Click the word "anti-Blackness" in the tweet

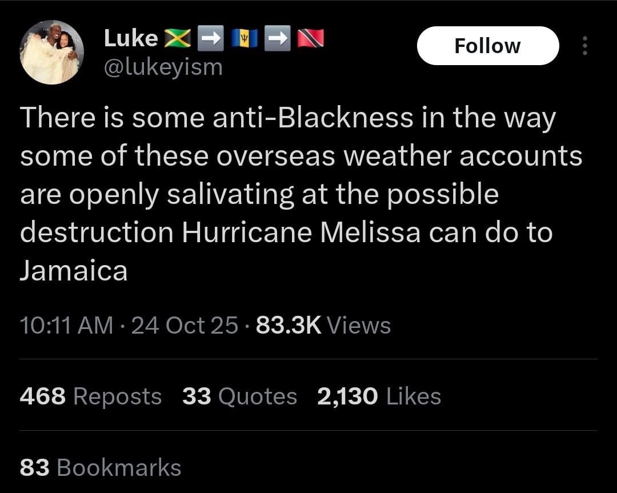[x=312, y=118]
